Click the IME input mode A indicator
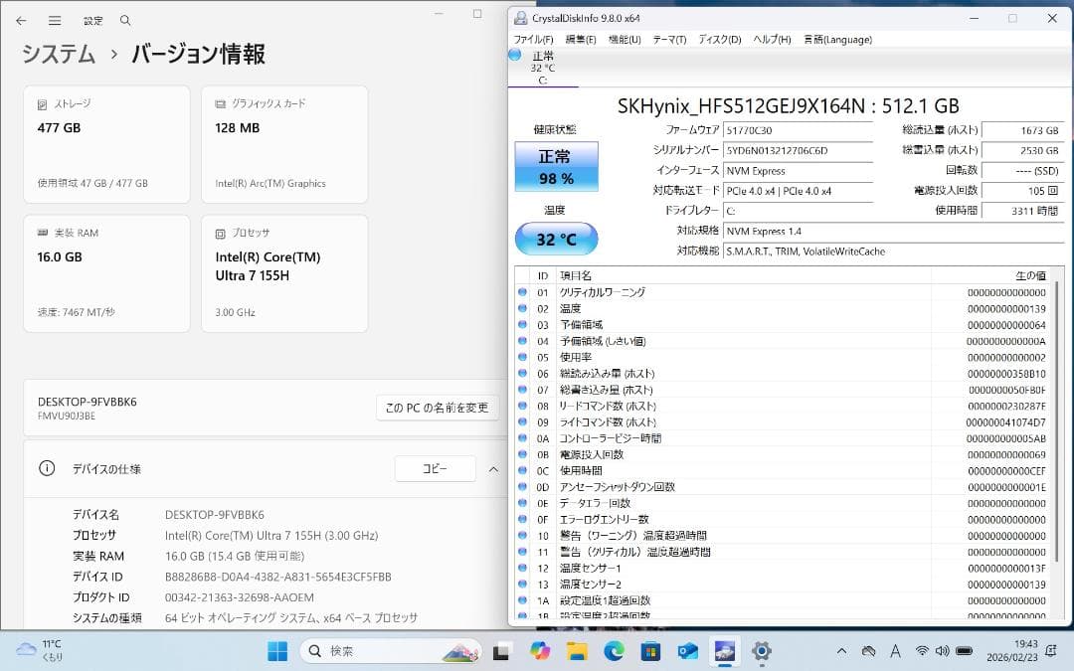The image size is (1074, 671). click(x=895, y=651)
